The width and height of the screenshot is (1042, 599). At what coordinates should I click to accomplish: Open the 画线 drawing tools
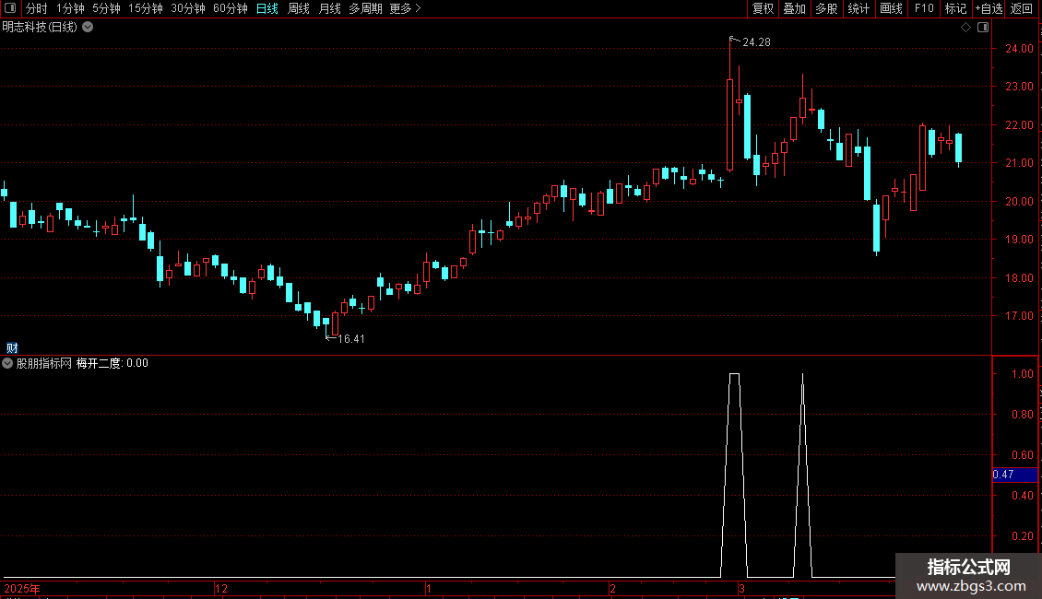891,8
